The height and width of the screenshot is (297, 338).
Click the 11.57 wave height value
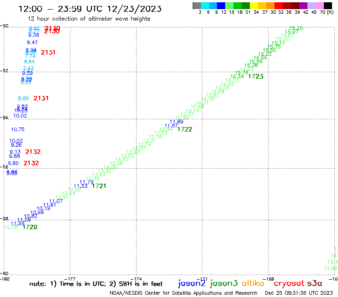pyautogui.click(x=171, y=126)
